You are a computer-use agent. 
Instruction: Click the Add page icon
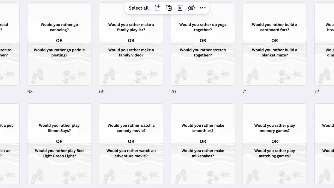pyautogui.click(x=157, y=8)
